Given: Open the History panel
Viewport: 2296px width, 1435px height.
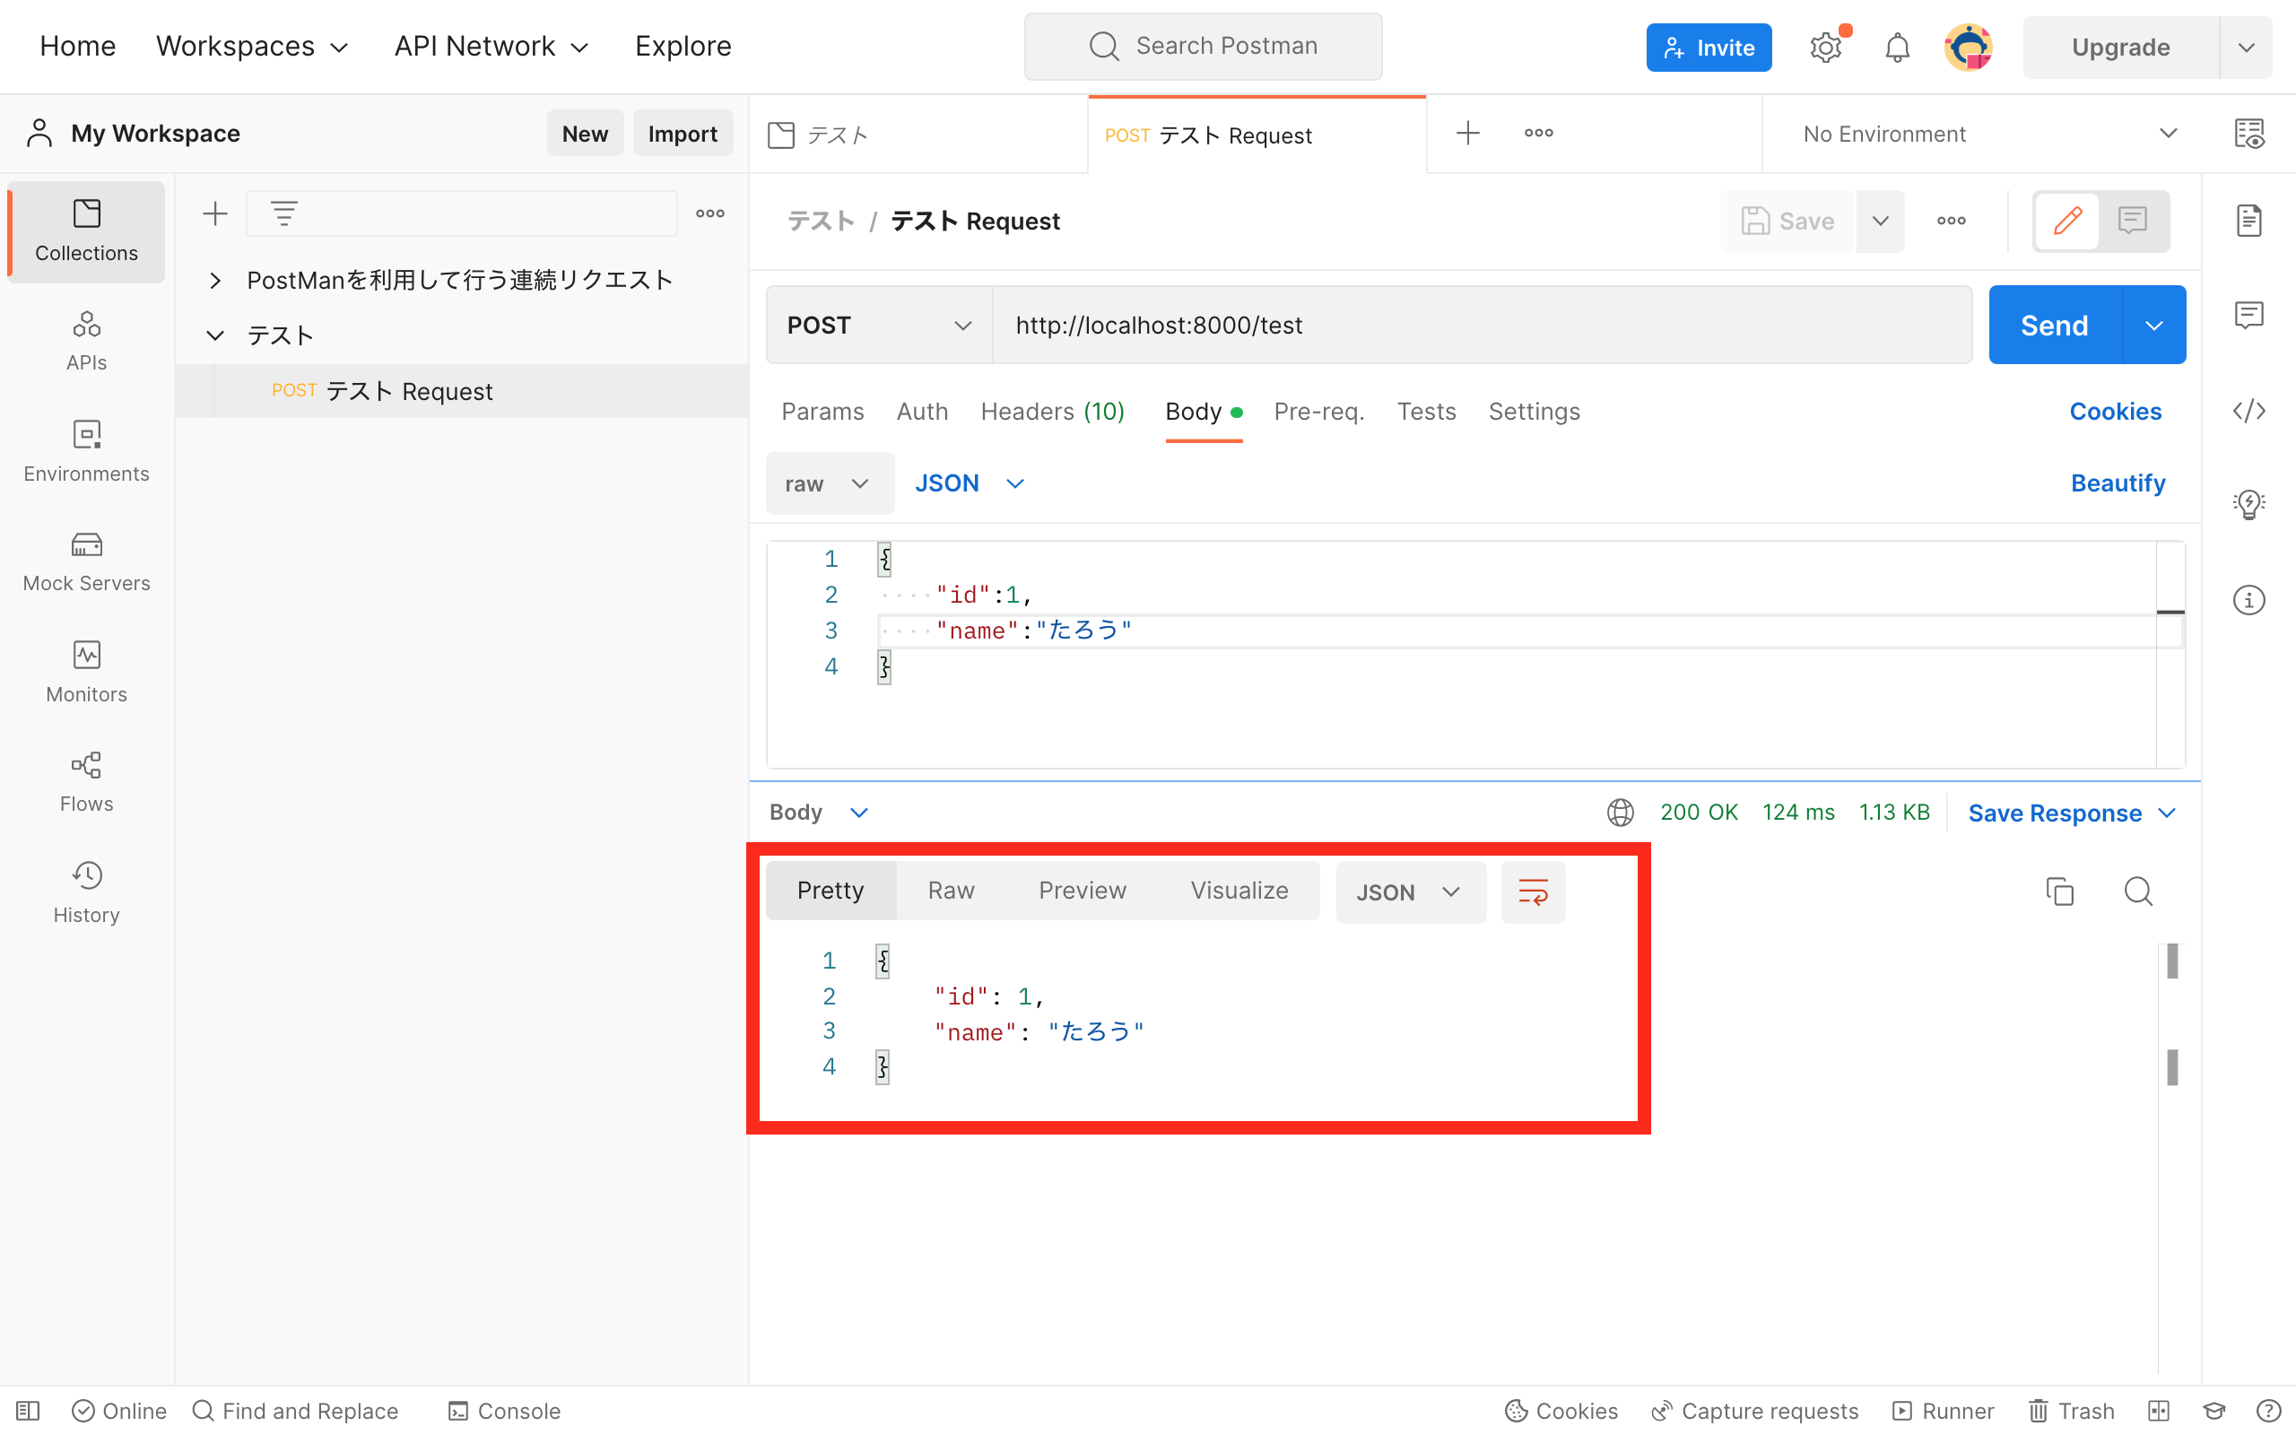Looking at the screenshot, I should 86,891.
